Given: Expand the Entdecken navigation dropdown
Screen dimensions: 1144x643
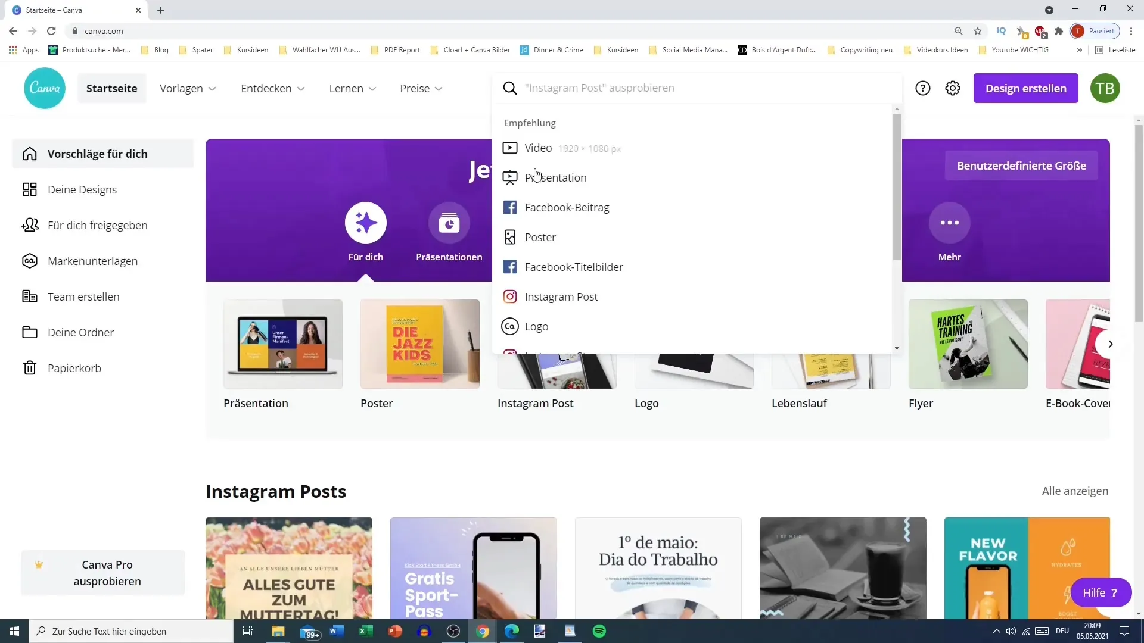Looking at the screenshot, I should (x=273, y=88).
